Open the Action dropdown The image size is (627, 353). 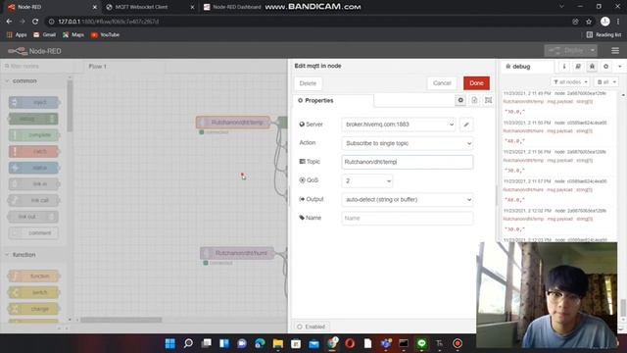pyautogui.click(x=408, y=143)
